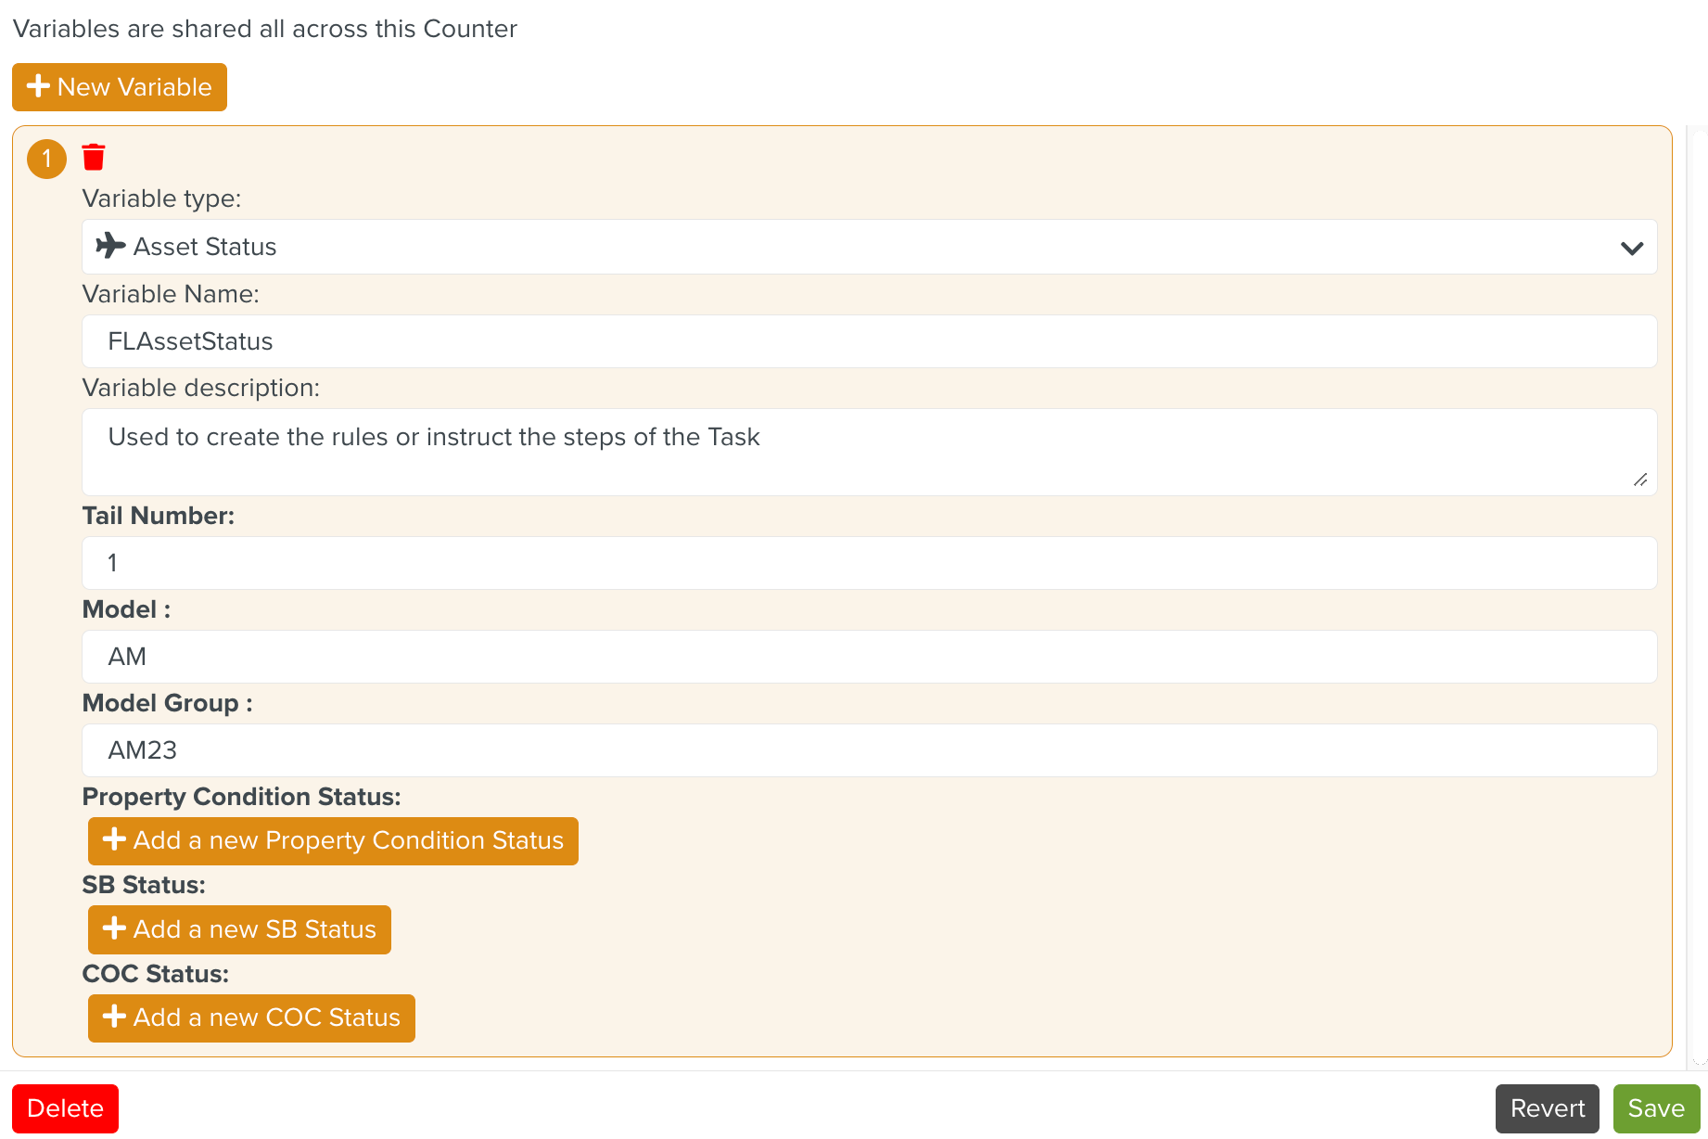Select the Tail Number input field
Screen dimensions: 1708x1139
click(868, 563)
